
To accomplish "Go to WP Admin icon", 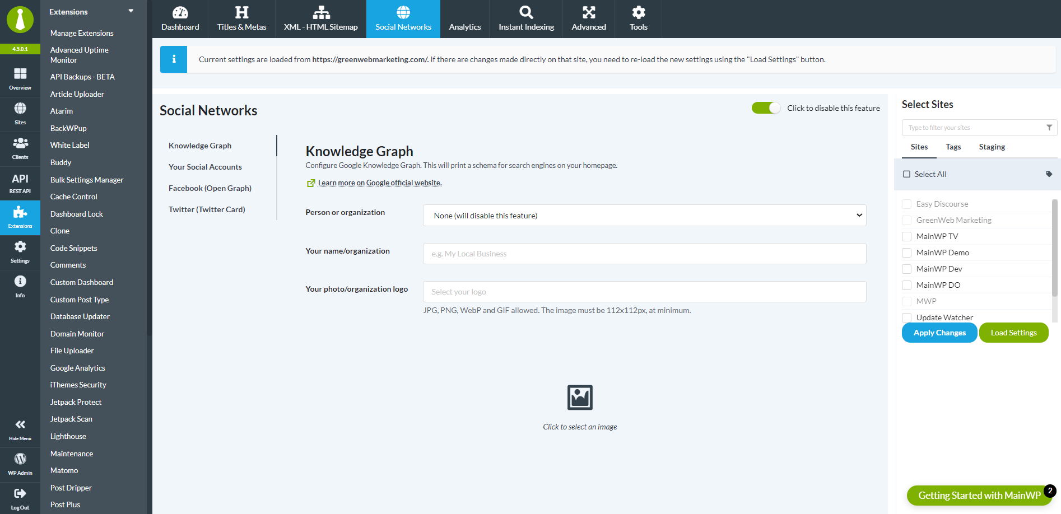I will pos(20,459).
